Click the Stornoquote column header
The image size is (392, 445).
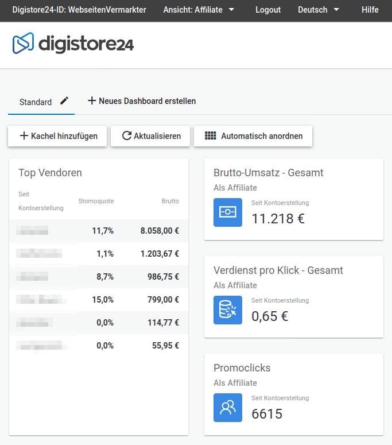pos(96,201)
